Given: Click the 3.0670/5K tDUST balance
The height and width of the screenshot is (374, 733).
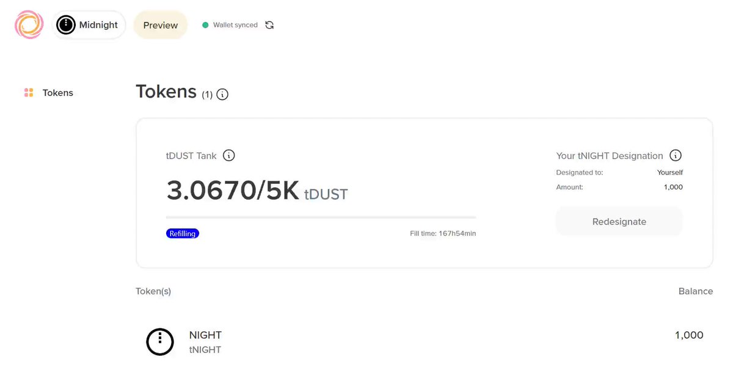Looking at the screenshot, I should point(257,191).
